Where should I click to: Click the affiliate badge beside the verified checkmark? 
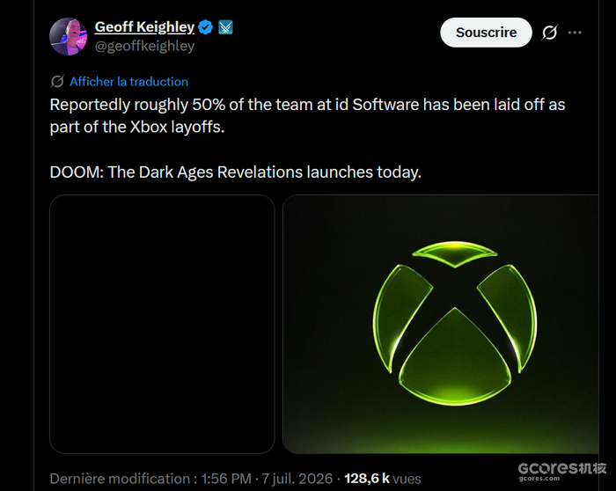[x=225, y=27]
